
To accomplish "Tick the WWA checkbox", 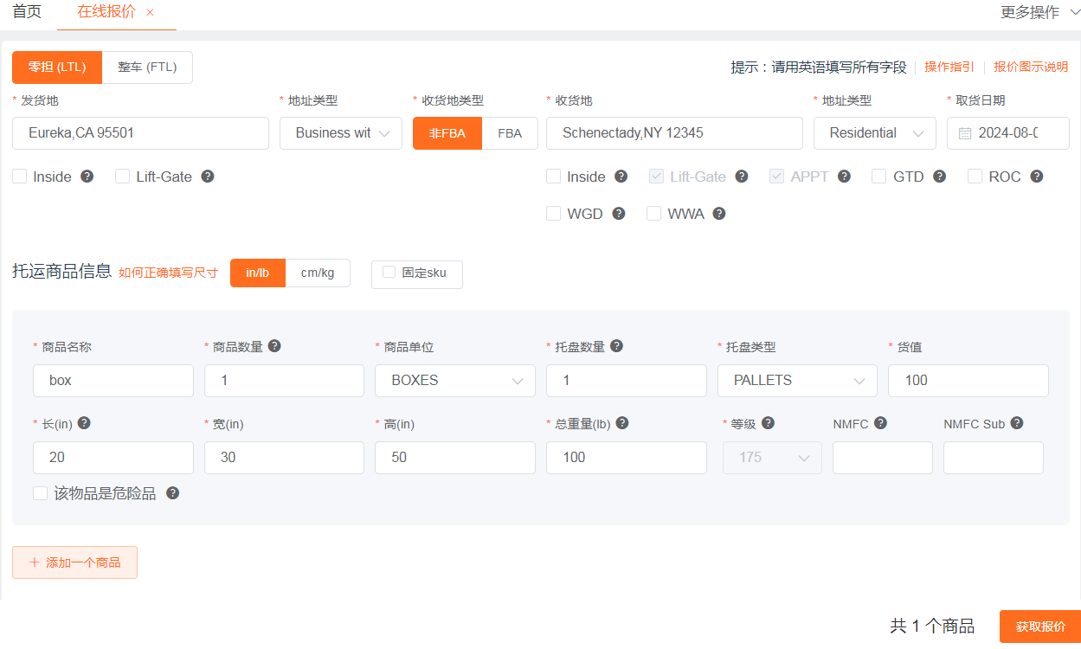I will (654, 214).
